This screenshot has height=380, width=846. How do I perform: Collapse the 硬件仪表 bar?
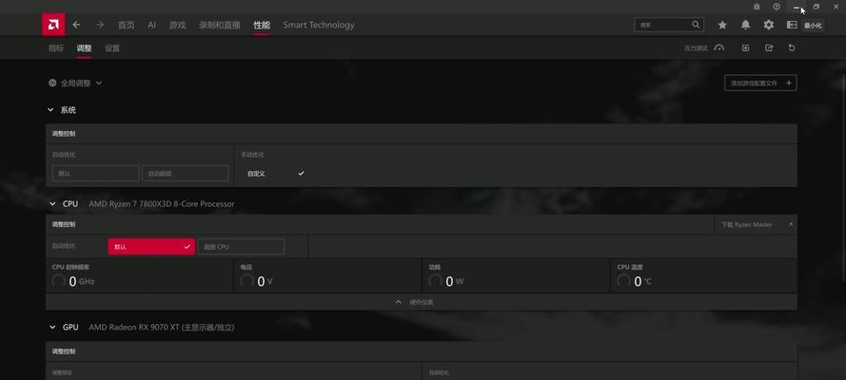pos(421,302)
